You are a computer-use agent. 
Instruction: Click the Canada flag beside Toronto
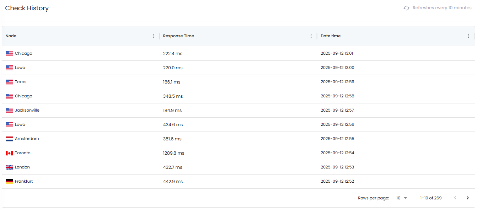coord(9,153)
